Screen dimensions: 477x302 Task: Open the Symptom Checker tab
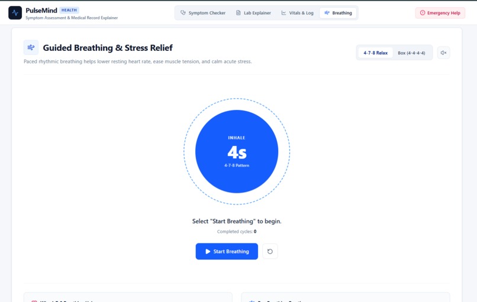203,13
